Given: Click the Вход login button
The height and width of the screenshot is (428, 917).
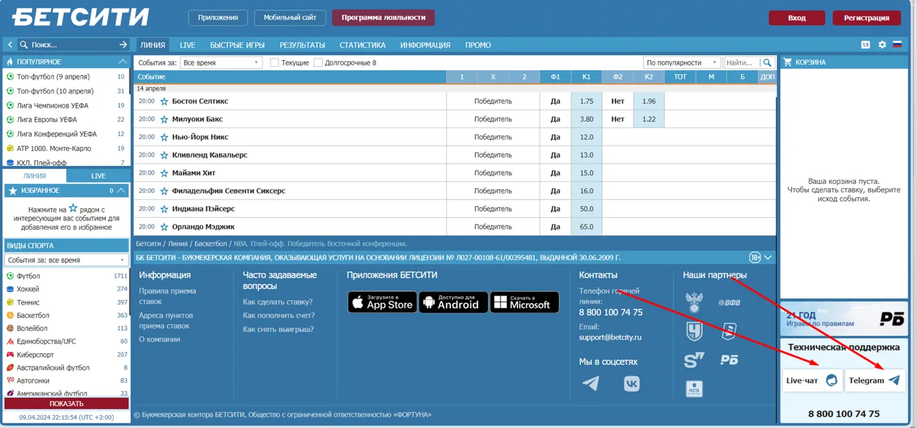Looking at the screenshot, I should (x=797, y=18).
